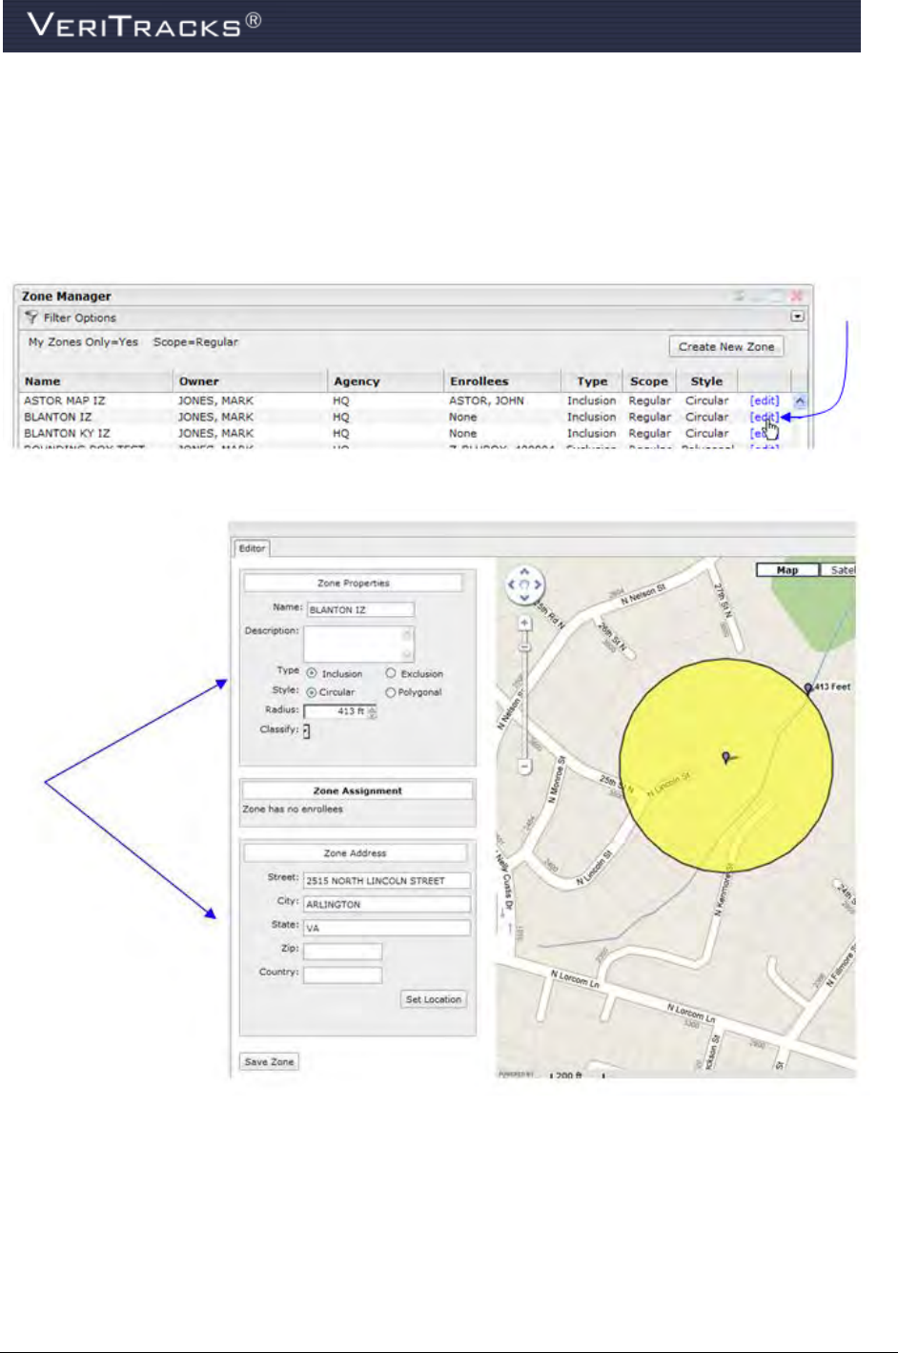The height and width of the screenshot is (1353, 898).
Task: Click the Zip input field
Action: click(x=343, y=952)
